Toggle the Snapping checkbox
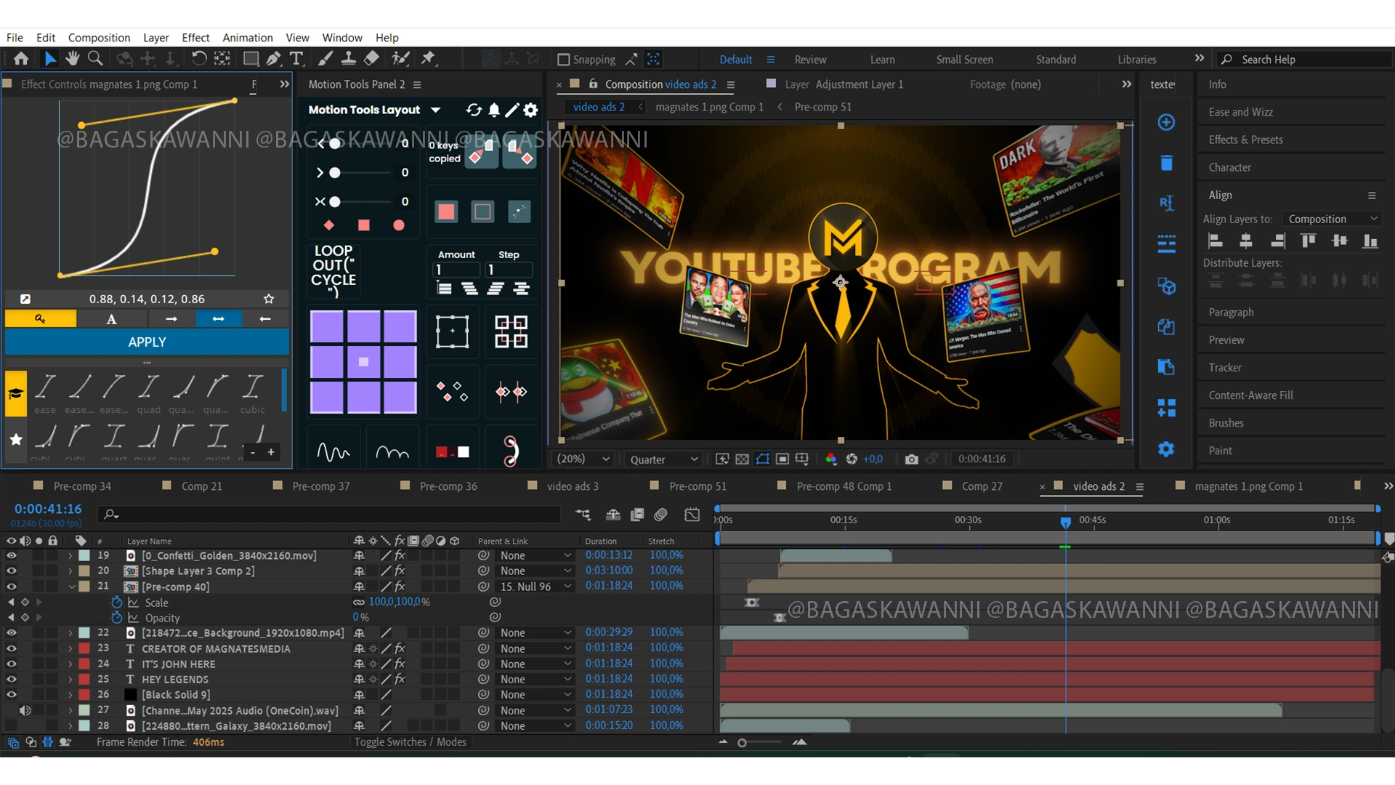The width and height of the screenshot is (1395, 785). pos(564,60)
